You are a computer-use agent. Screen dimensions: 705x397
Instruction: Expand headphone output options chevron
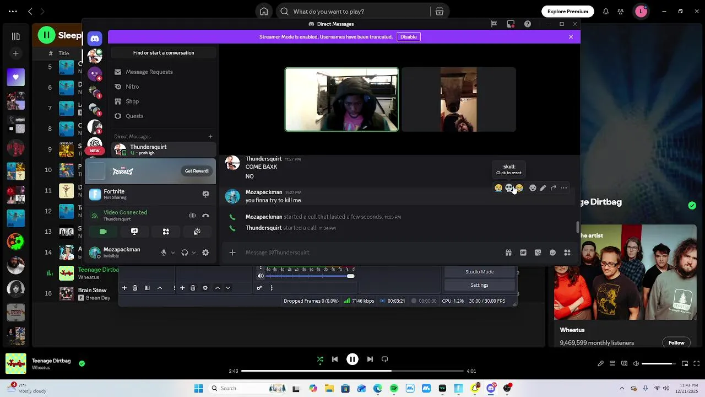click(x=194, y=253)
